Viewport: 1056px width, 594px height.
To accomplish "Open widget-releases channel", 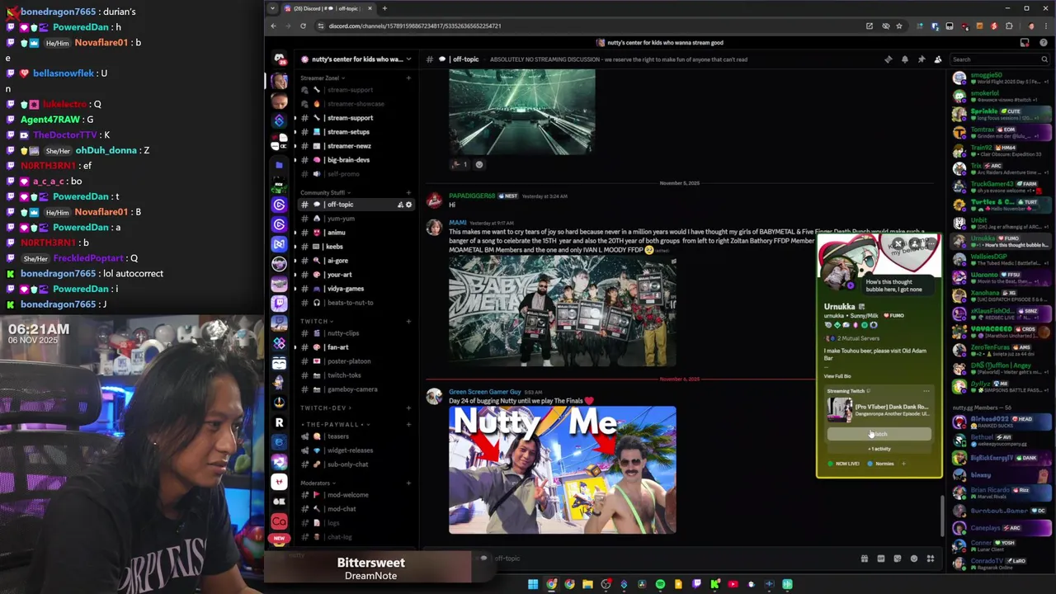I will click(x=355, y=450).
